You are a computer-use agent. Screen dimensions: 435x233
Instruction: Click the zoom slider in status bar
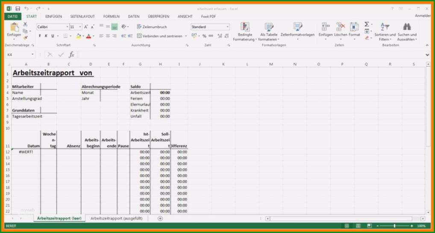click(x=394, y=226)
